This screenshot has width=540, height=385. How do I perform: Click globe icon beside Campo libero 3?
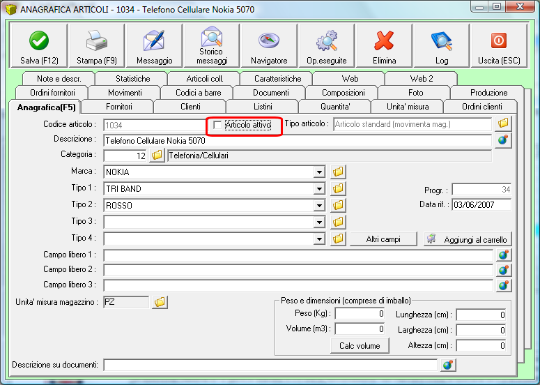point(504,285)
